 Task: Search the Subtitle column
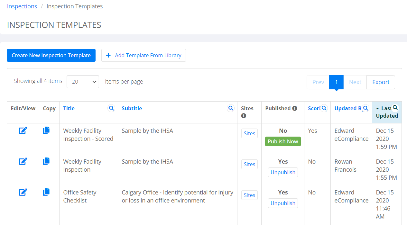coord(231,108)
